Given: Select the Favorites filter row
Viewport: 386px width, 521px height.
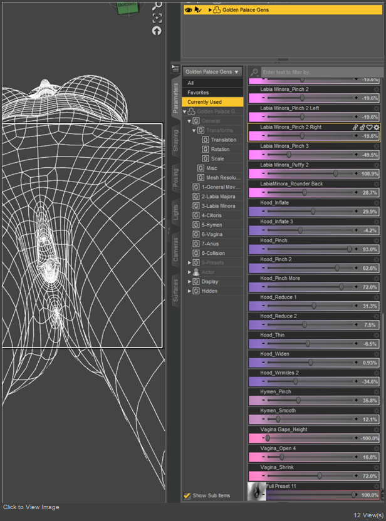Looking at the screenshot, I should [212, 93].
